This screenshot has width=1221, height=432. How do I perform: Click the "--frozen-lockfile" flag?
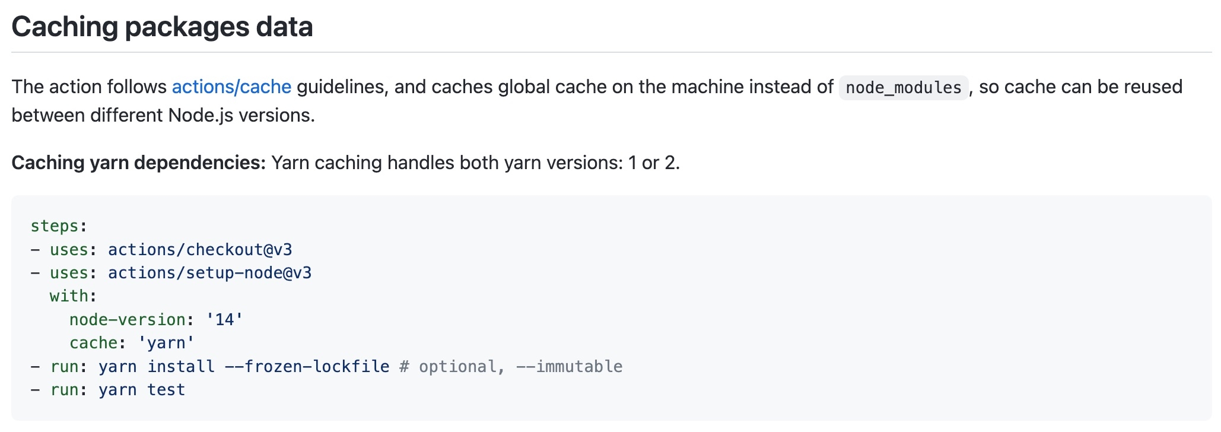click(x=307, y=367)
